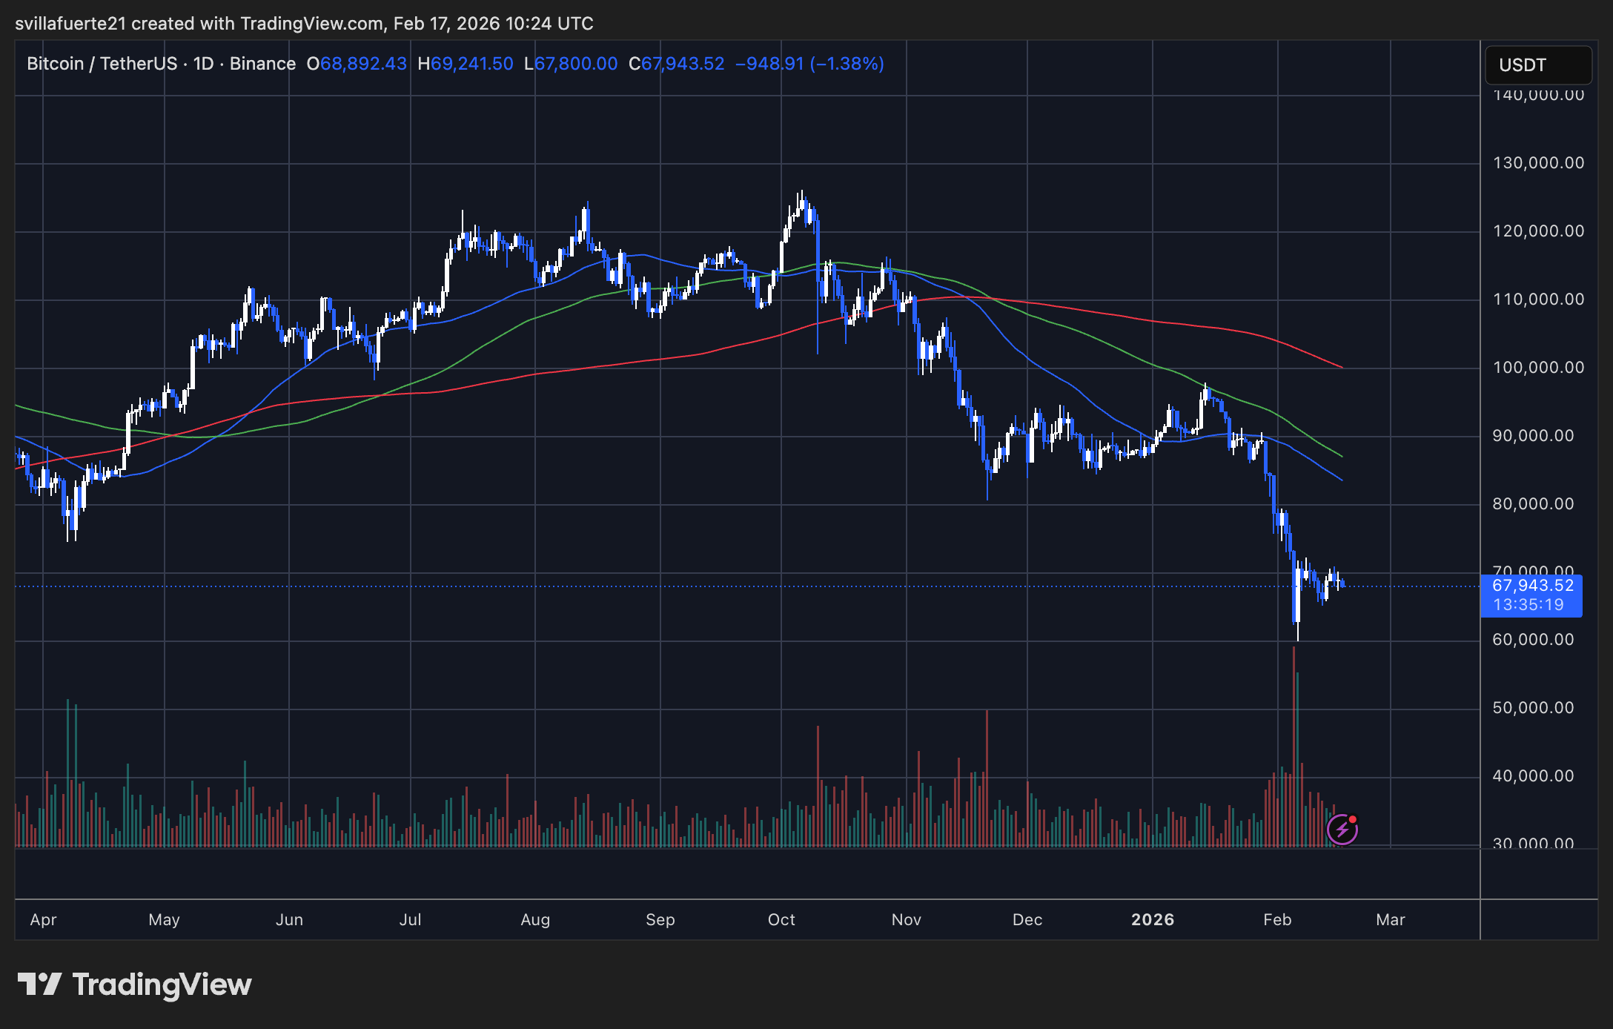Click the open value O68,892.43
The height and width of the screenshot is (1029, 1613).
(357, 64)
